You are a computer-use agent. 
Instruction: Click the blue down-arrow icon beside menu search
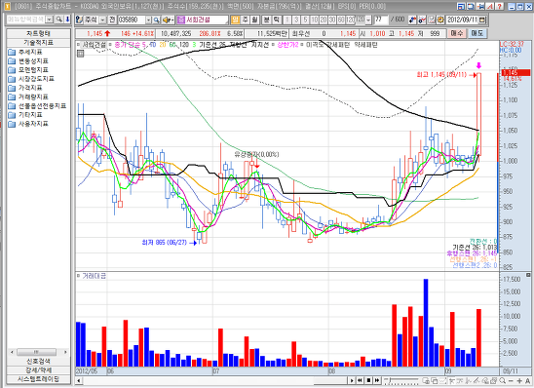[67, 19]
